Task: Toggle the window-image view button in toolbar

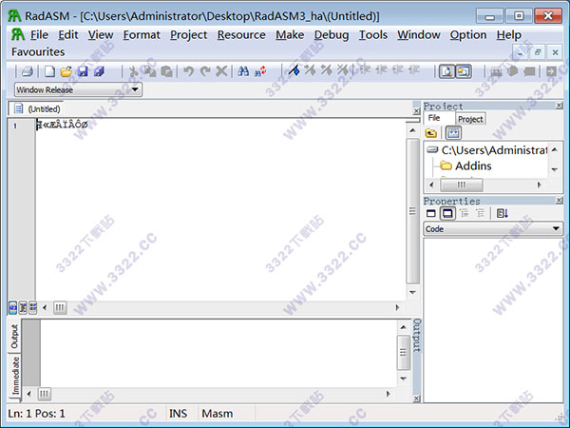Action: click(464, 71)
